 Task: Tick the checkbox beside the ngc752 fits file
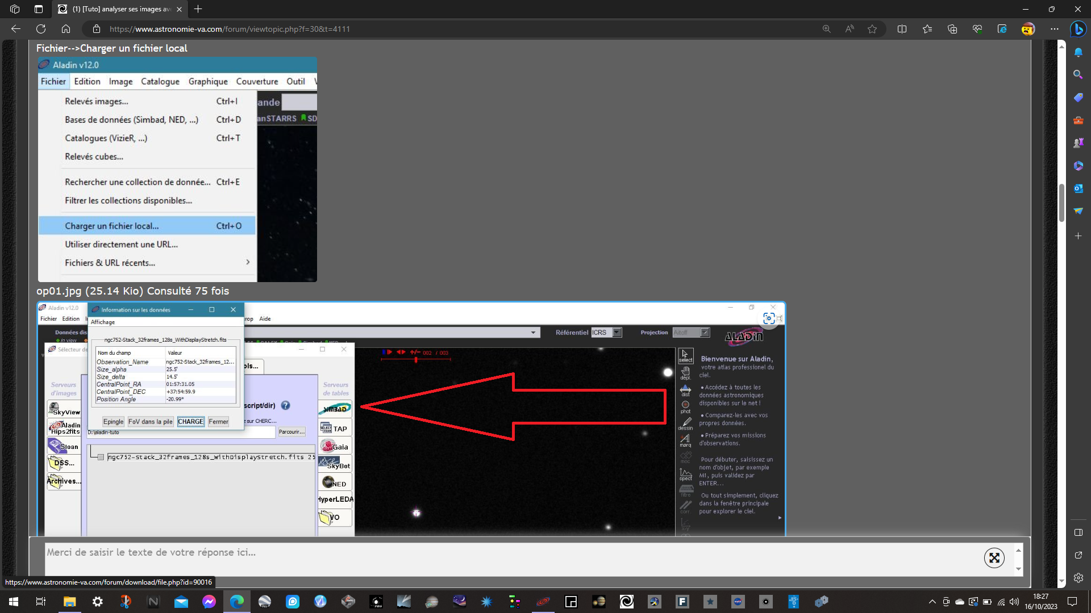(101, 457)
